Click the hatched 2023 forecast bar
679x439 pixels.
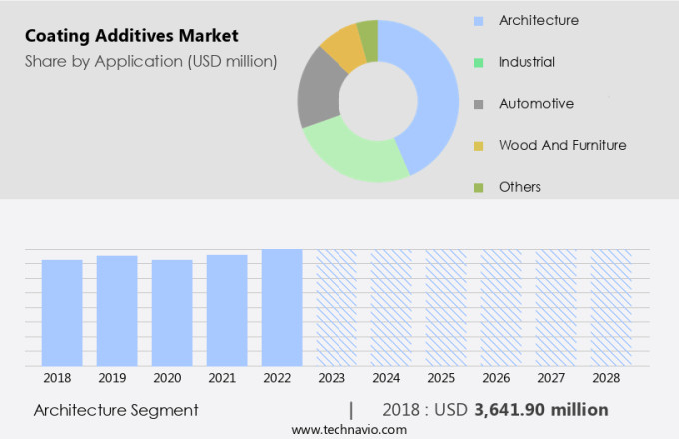(337, 307)
